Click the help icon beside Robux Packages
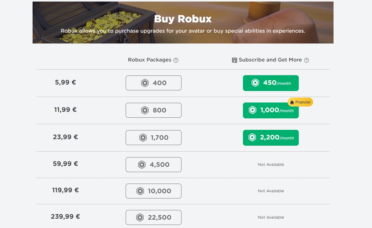The width and height of the screenshot is (372, 228). coord(176,60)
